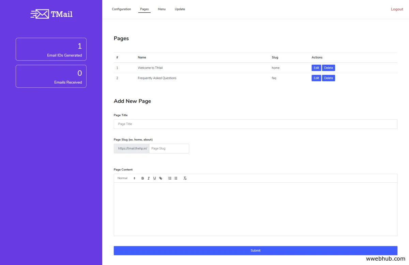Viewport: 409px width, 265px height.
Task: Submit the new page form
Action: (x=255, y=250)
